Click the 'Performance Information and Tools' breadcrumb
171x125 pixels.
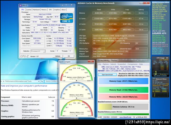tap(18, 81)
